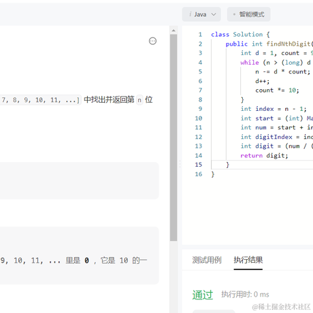Click the 通过 result status text

[x=203, y=295]
